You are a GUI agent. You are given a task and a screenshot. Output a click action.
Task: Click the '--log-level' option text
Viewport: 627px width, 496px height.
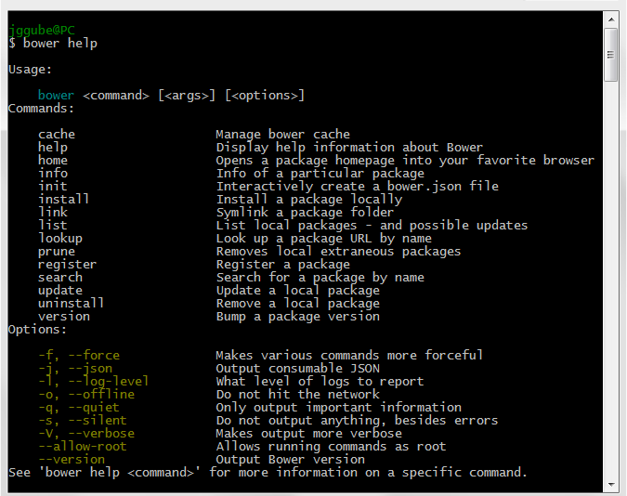click(x=105, y=381)
